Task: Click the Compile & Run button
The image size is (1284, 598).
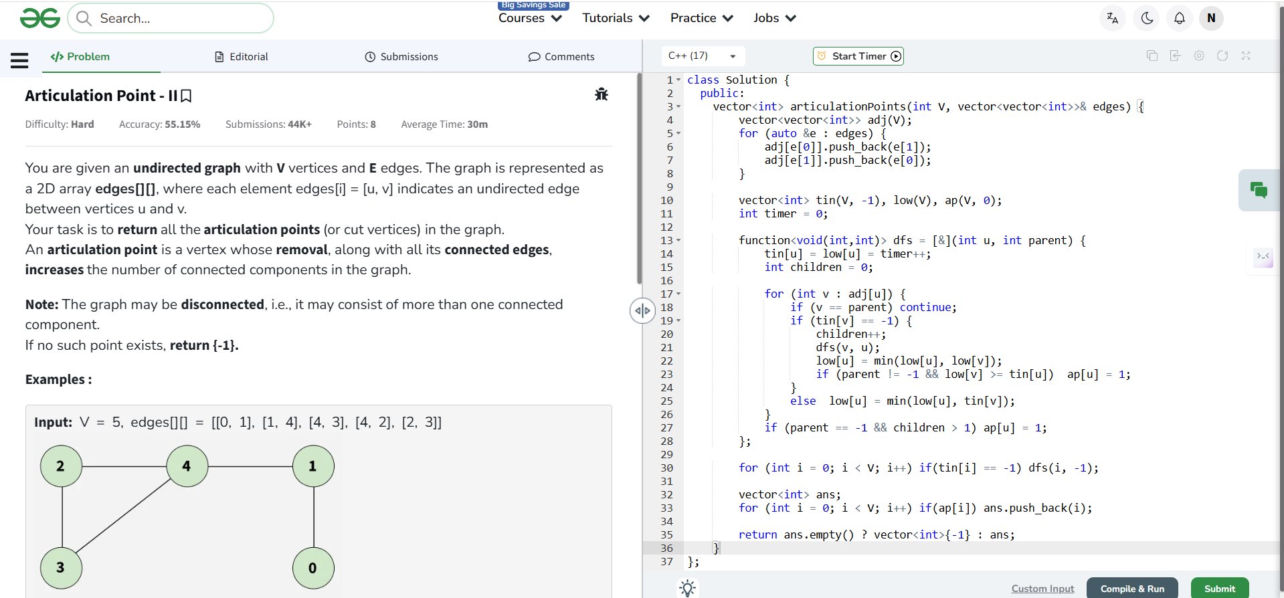Action: click(x=1131, y=588)
